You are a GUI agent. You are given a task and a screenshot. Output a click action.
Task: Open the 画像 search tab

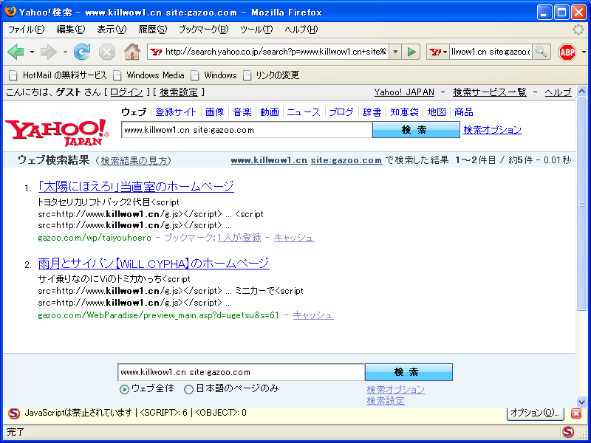pyautogui.click(x=215, y=112)
